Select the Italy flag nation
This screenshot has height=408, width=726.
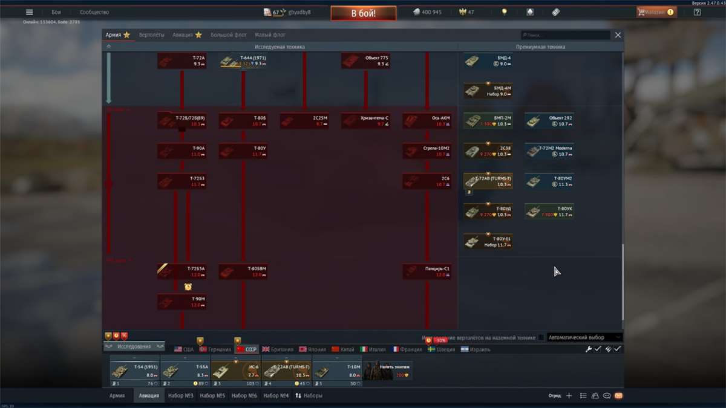pos(373,349)
